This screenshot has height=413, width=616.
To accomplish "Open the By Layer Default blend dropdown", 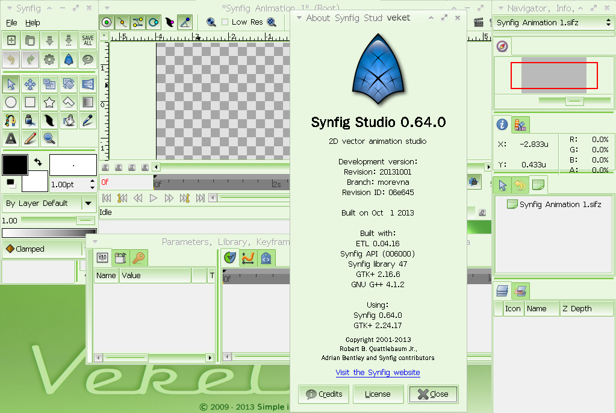I will coord(49,203).
